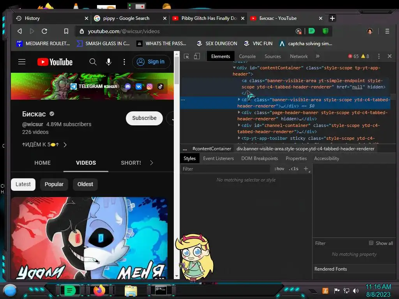Toggle the DevTools device toolbar icon

coord(197,56)
